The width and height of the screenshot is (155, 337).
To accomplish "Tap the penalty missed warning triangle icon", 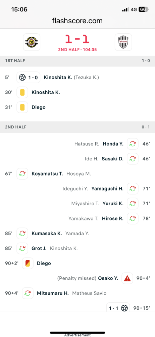I will 127,278.
